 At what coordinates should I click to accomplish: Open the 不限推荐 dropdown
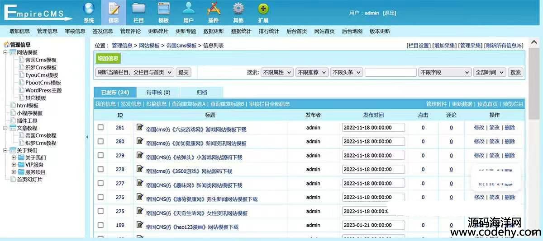pyautogui.click(x=312, y=72)
